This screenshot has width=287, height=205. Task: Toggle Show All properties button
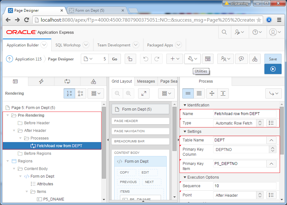[199, 93]
